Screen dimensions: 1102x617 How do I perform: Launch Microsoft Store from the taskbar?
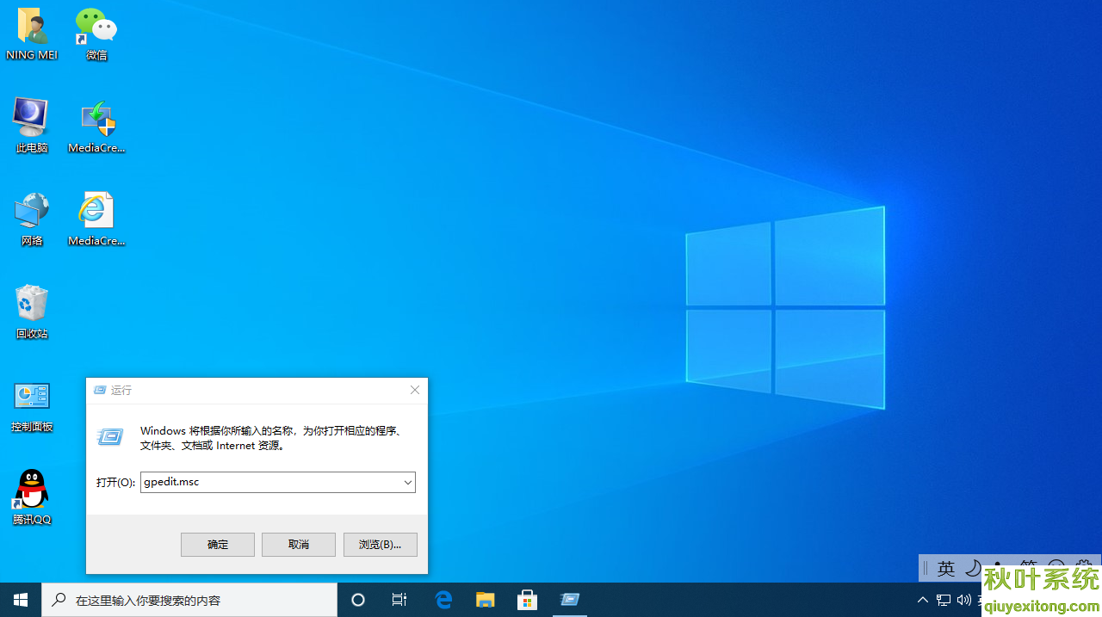pyautogui.click(x=527, y=600)
